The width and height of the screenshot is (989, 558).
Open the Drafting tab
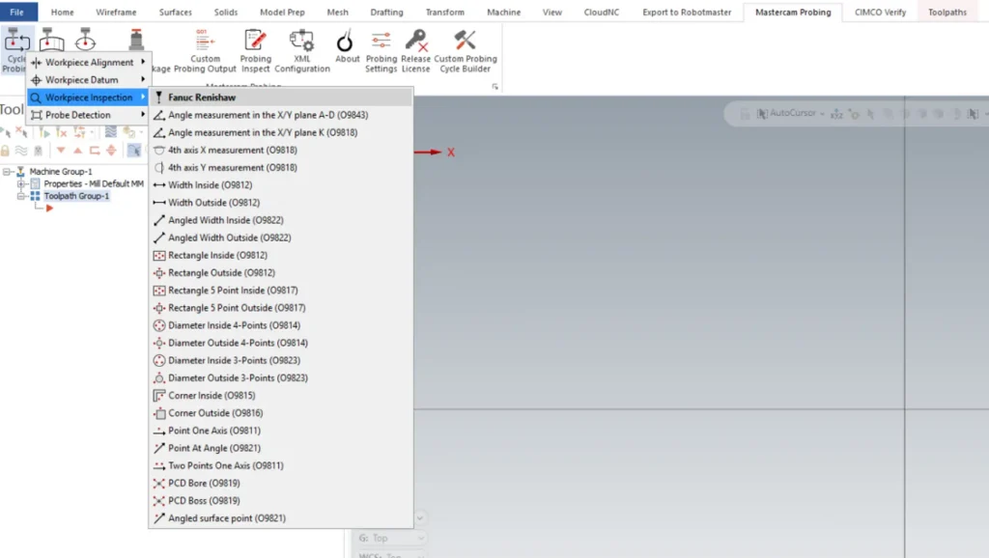(x=386, y=12)
